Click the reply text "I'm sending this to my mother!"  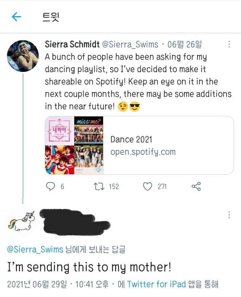click(89, 267)
